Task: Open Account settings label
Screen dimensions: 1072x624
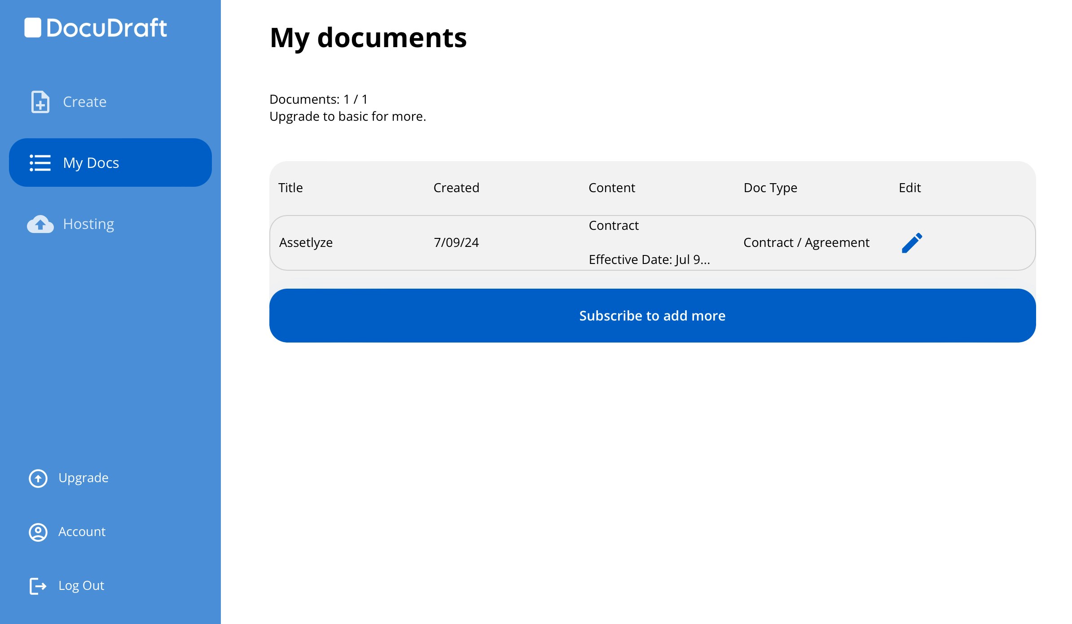Action: pos(82,532)
